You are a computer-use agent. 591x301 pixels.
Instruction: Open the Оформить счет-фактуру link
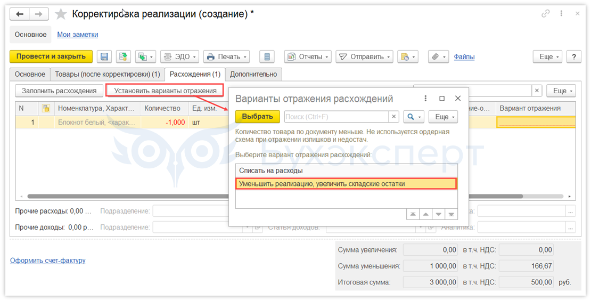click(x=48, y=261)
